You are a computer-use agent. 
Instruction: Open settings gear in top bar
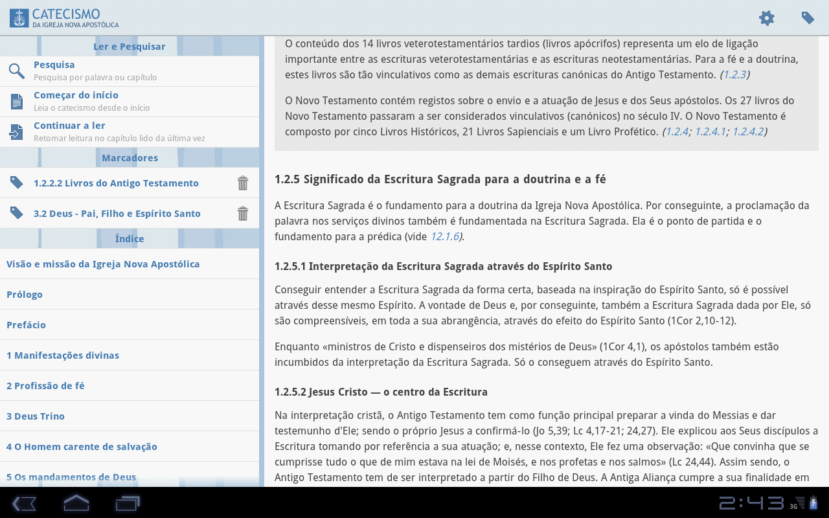click(767, 18)
